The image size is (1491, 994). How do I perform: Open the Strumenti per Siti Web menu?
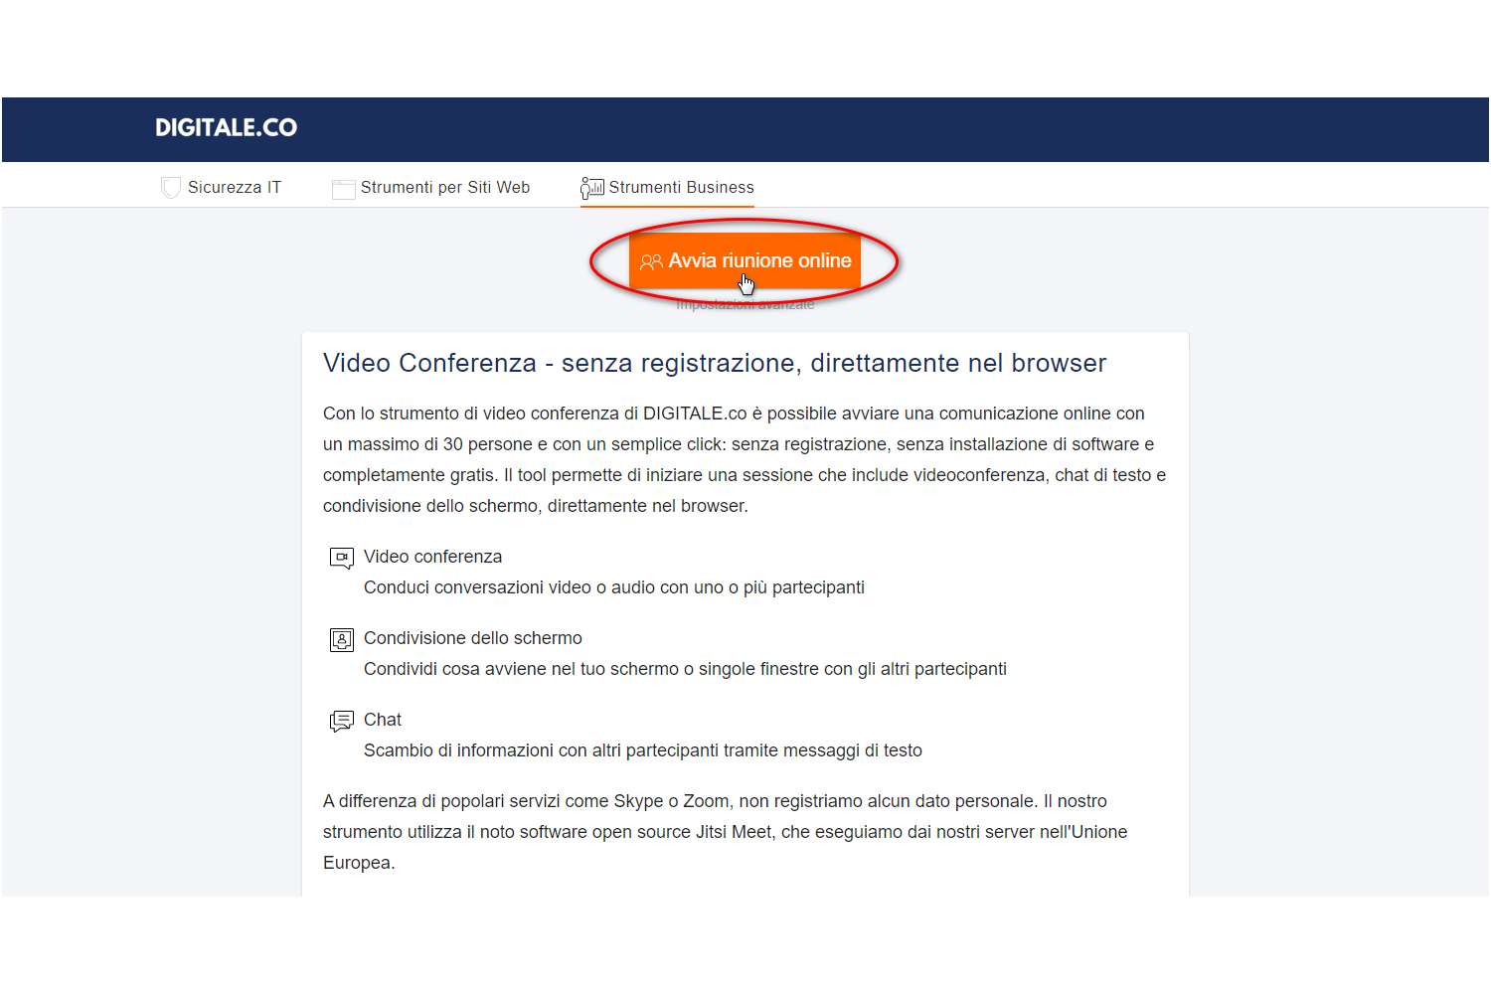431,188
